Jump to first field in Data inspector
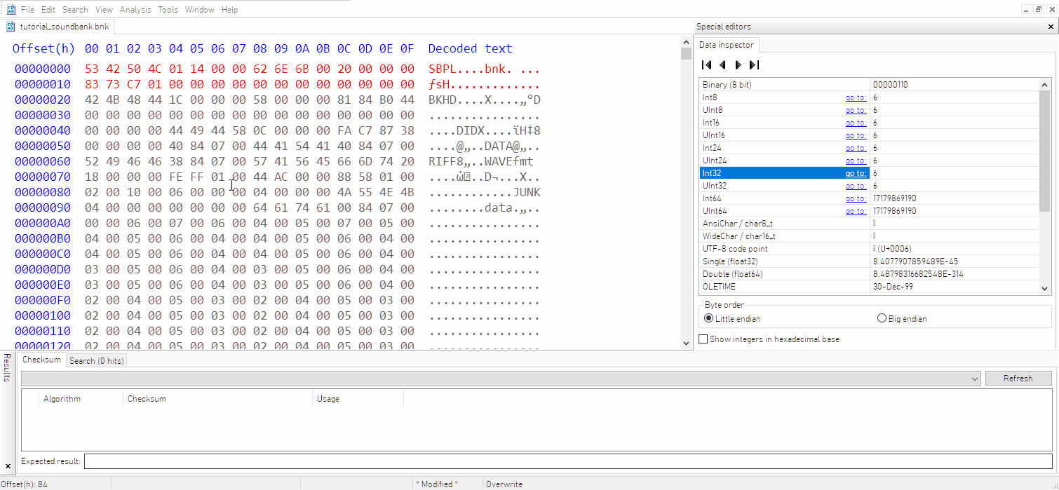This screenshot has height=490, width=1059. pyautogui.click(x=706, y=64)
